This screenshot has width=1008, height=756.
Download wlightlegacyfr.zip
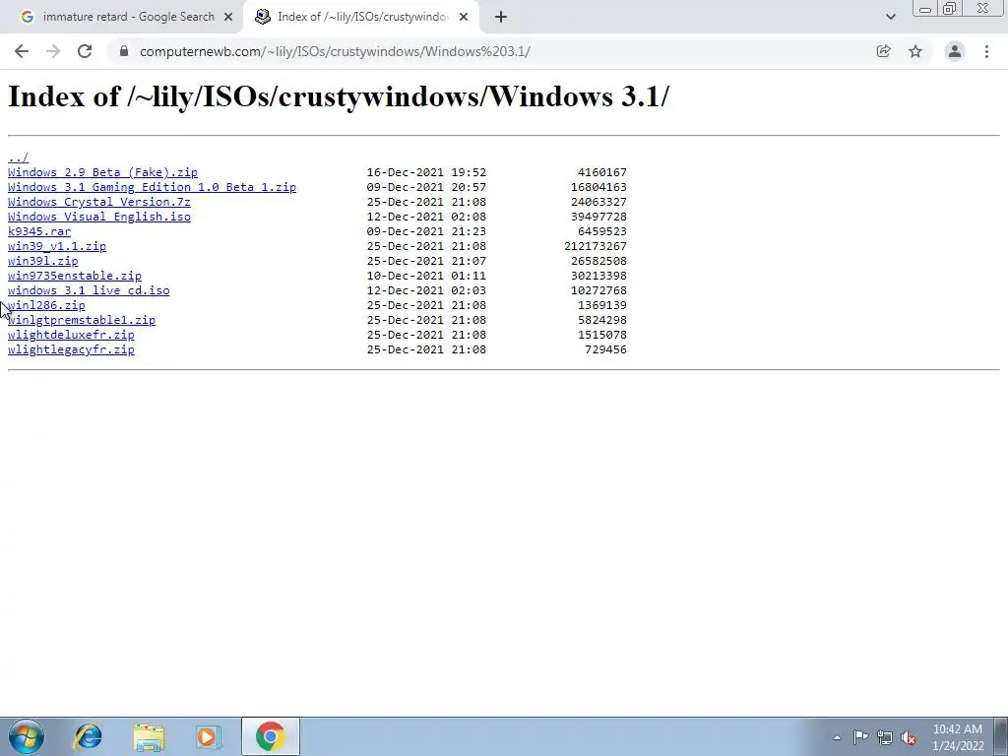[x=71, y=349]
